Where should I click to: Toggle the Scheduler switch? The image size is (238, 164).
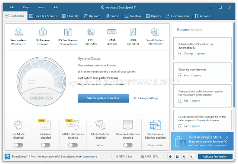pyautogui.click(x=45, y=145)
